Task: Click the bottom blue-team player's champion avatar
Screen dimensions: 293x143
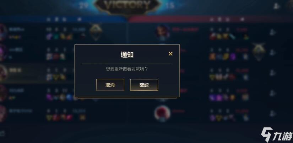Action: [3, 113]
